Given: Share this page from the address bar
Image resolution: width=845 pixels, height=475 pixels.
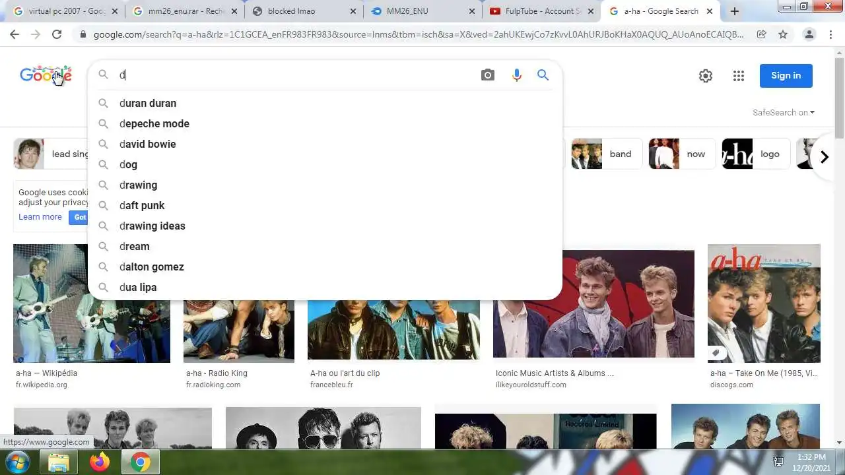Looking at the screenshot, I should pos(761,34).
